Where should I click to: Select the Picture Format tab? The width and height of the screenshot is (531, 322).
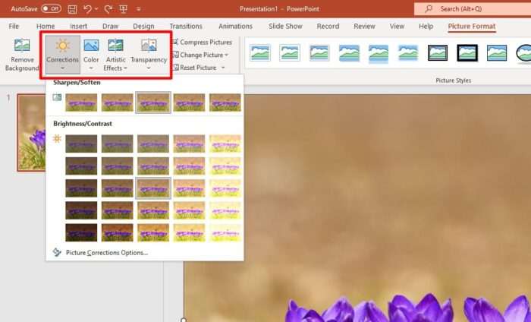[x=472, y=26]
